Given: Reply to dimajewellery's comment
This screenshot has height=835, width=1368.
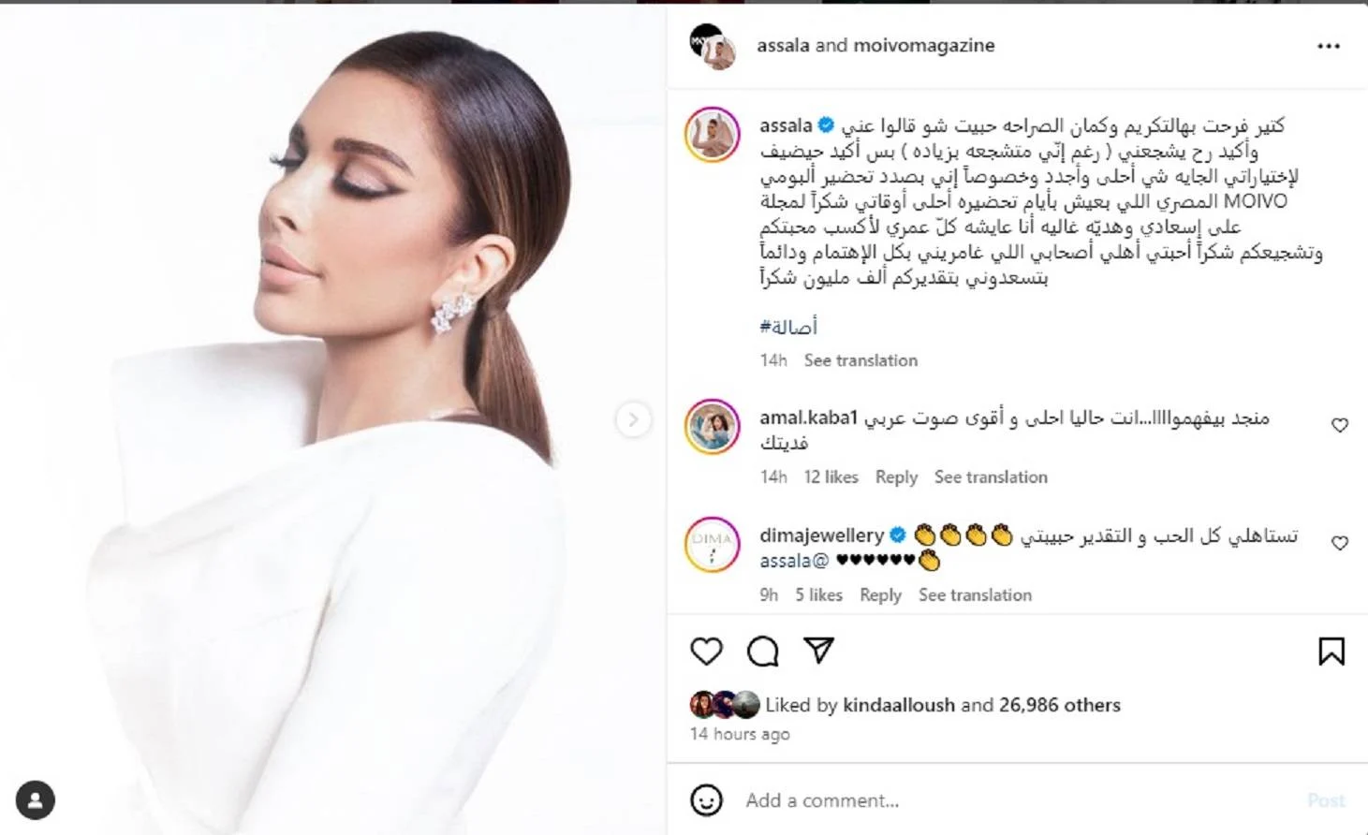Looking at the screenshot, I should click(x=880, y=595).
